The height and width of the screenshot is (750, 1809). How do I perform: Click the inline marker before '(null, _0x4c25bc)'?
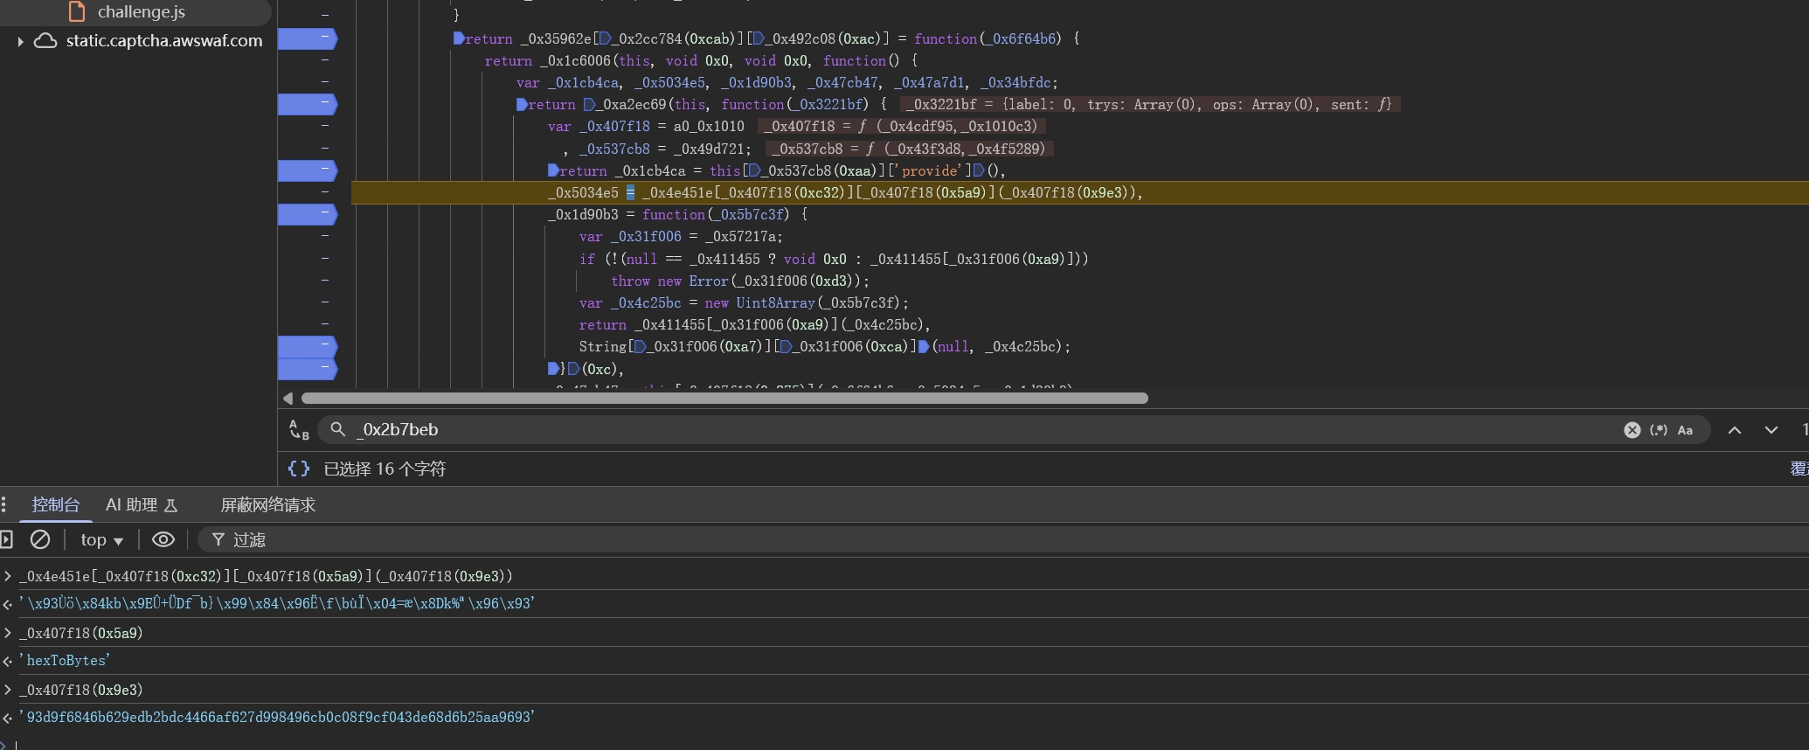click(x=924, y=347)
